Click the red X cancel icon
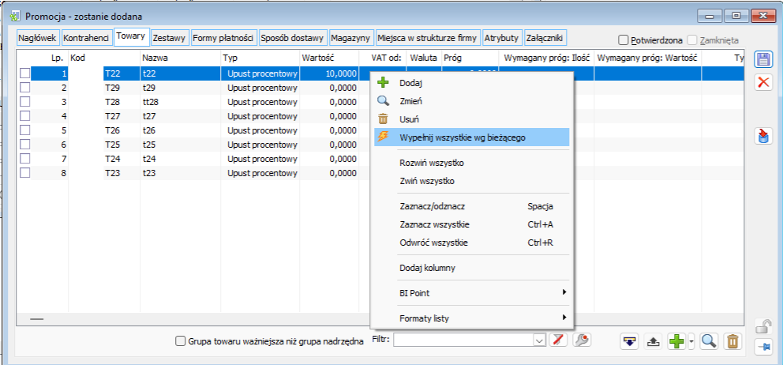783x365 pixels. (x=762, y=82)
